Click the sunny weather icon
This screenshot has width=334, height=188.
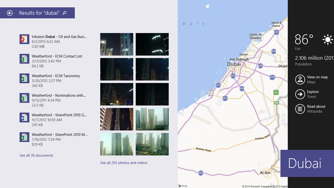tap(327, 39)
